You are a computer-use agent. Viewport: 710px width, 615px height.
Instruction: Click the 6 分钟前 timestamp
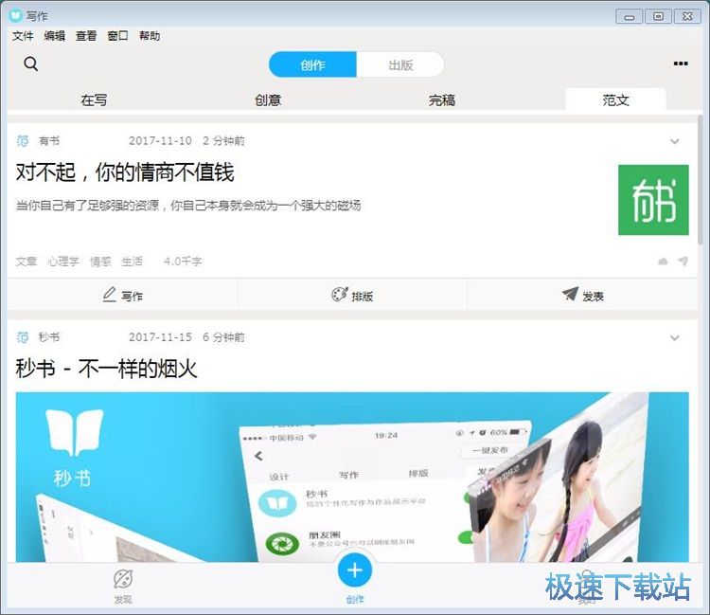pyautogui.click(x=223, y=337)
